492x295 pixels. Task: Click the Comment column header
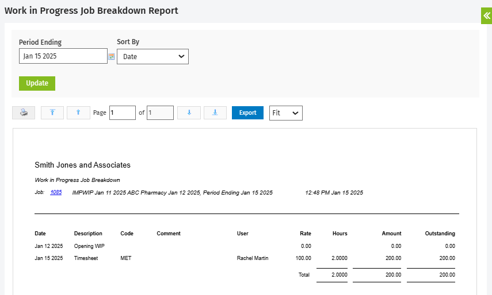coord(169,234)
